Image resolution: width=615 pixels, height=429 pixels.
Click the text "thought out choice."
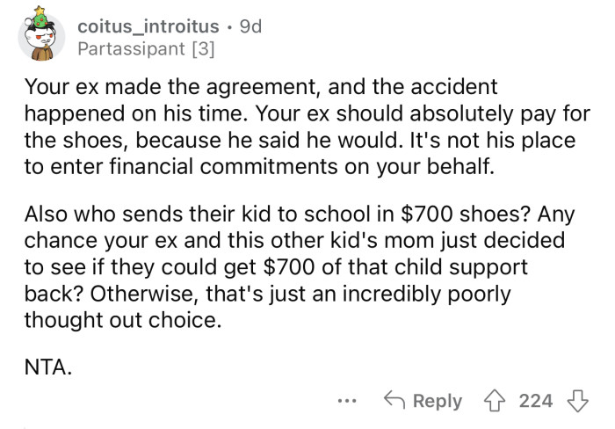click(x=119, y=321)
